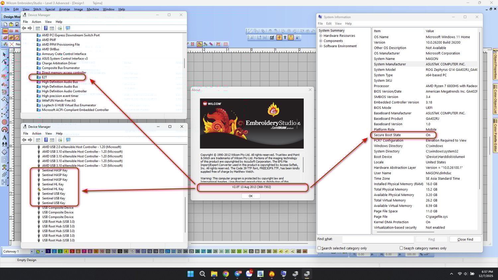Click the Open folder icon in Wilcom toolbar

(x=11, y=24)
